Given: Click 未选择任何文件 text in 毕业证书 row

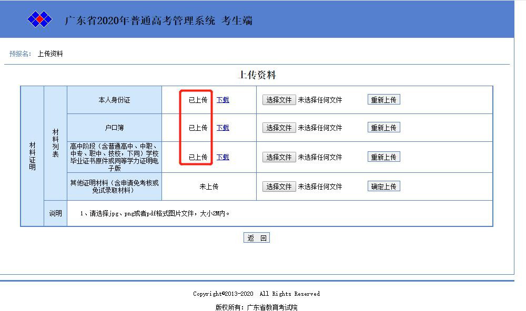Looking at the screenshot, I should [x=320, y=157].
